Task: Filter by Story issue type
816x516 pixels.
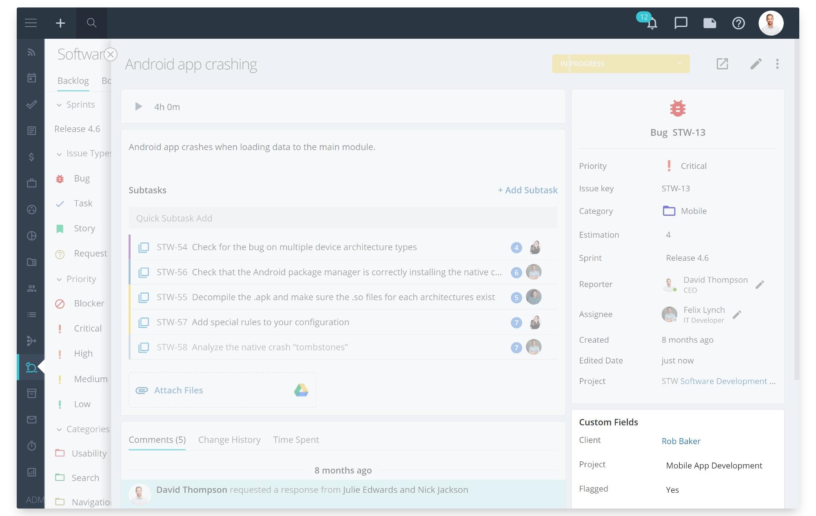Action: (84, 228)
